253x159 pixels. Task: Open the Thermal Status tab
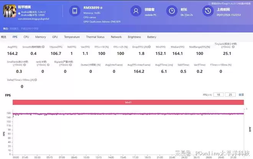[95, 37]
